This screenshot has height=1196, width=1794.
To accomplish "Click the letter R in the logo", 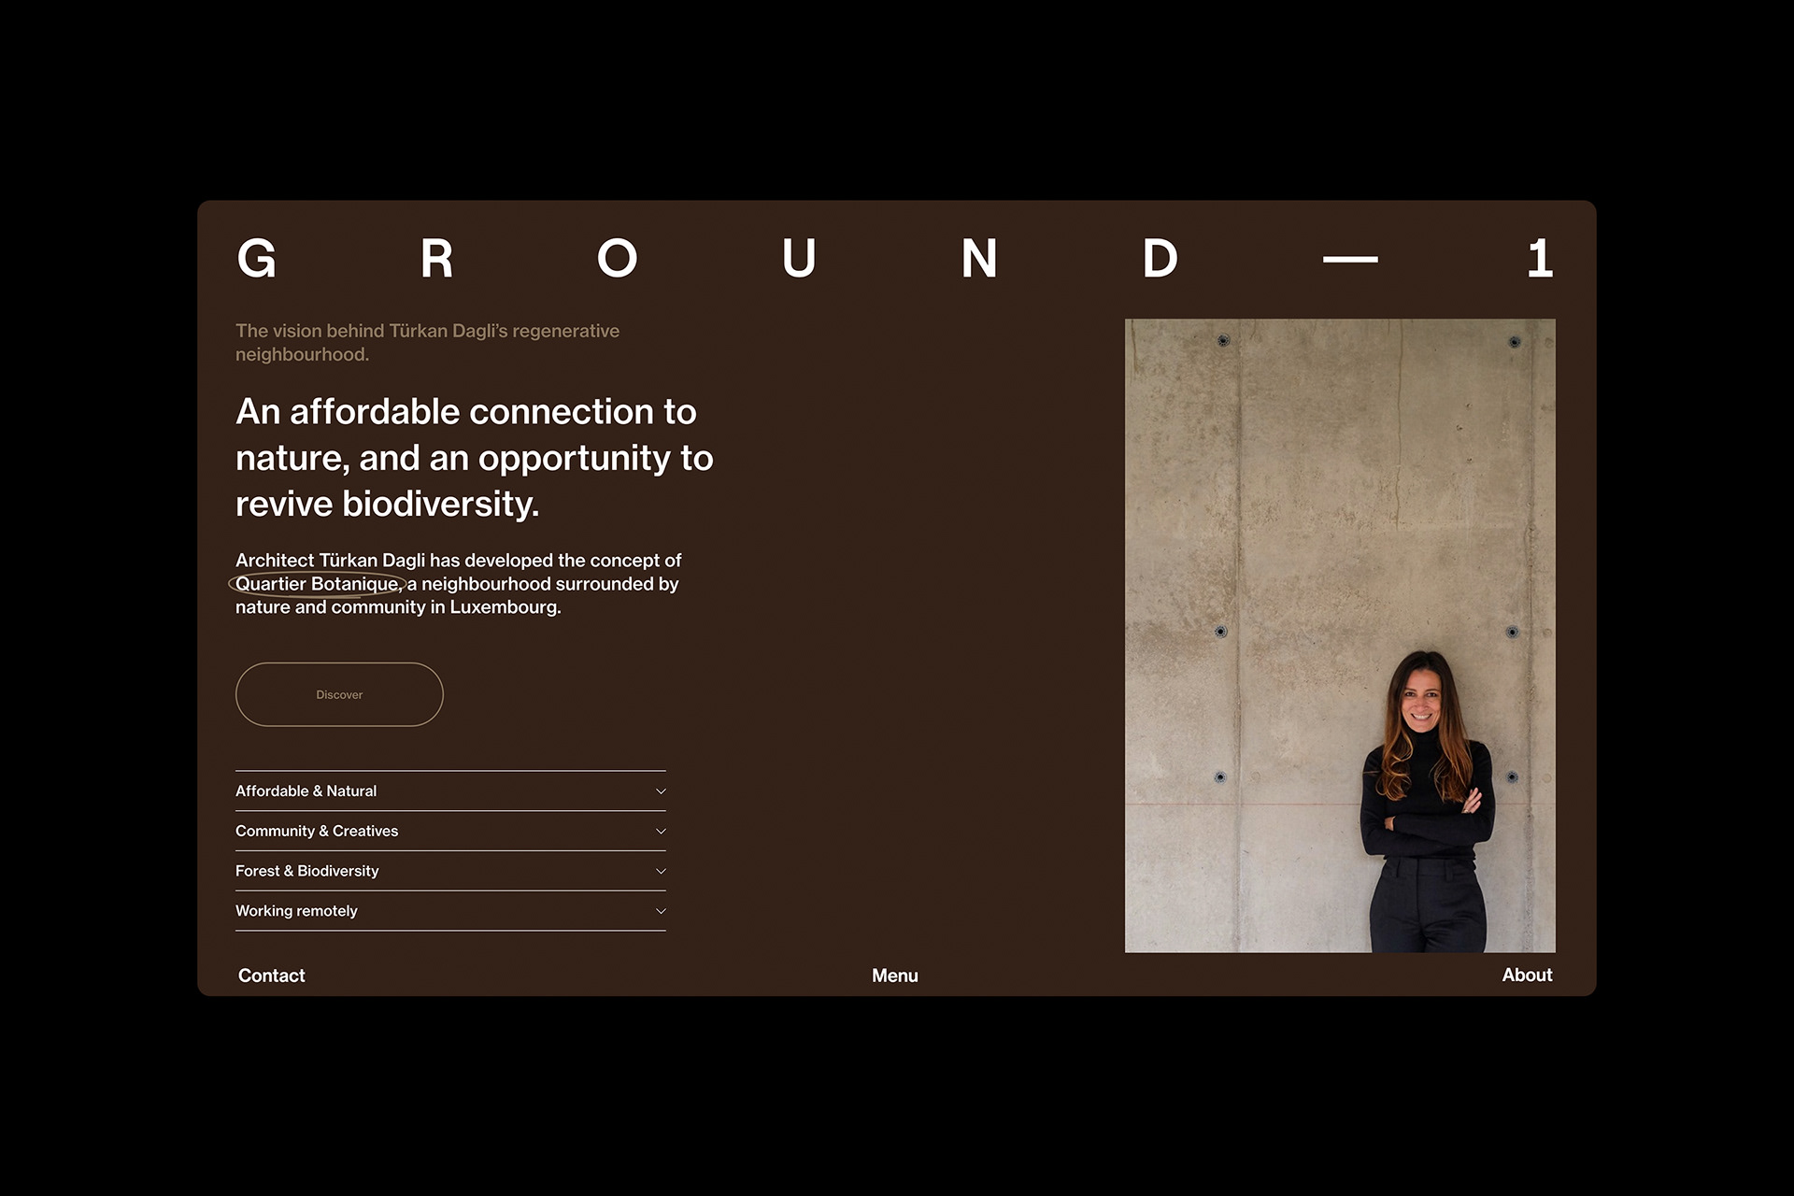I will 436,259.
